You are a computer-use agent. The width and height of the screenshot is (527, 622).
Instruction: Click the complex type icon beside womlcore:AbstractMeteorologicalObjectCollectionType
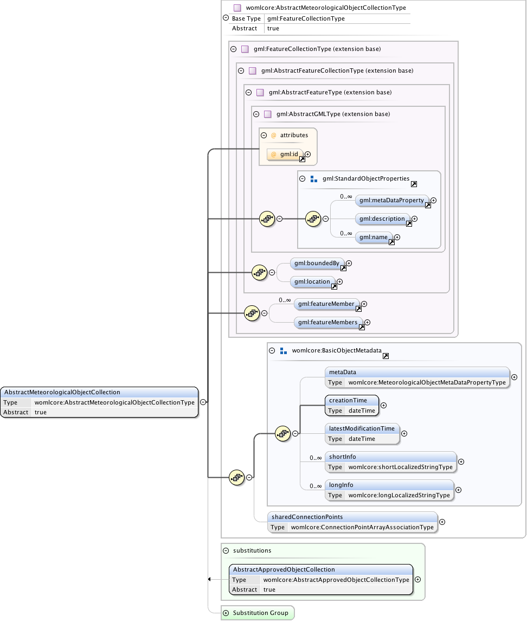(237, 8)
